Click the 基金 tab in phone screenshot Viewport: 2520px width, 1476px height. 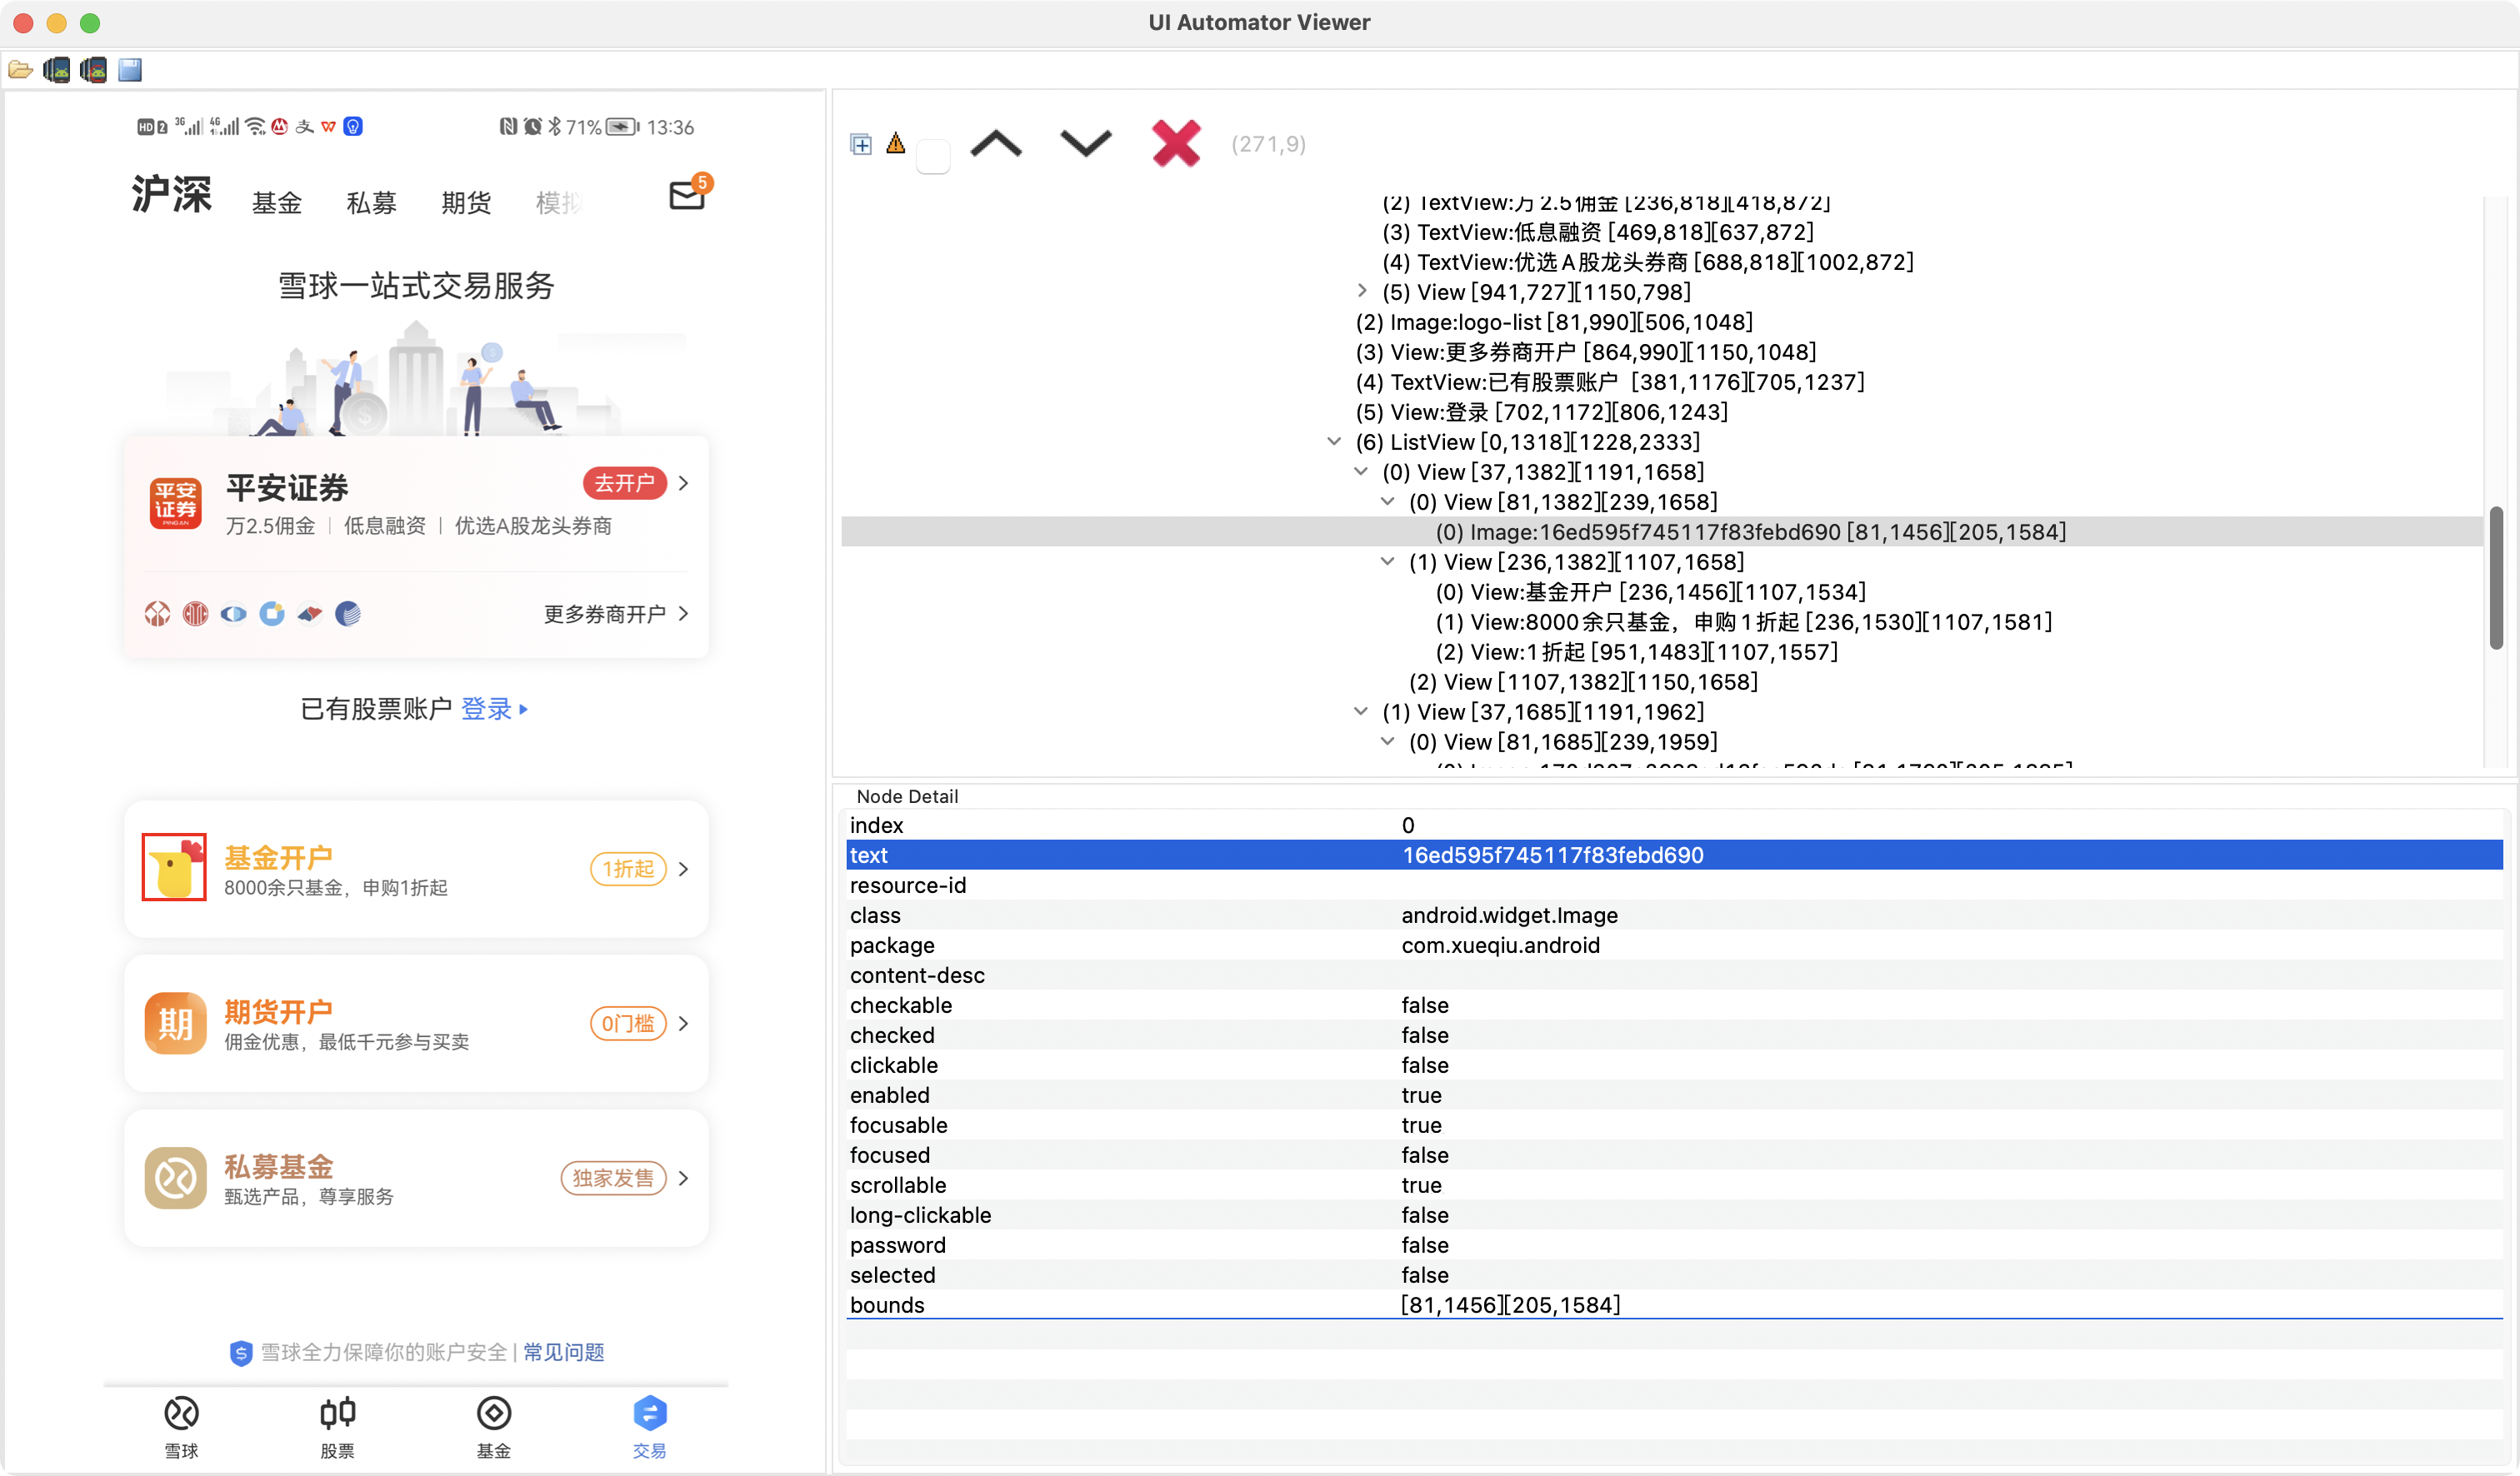[277, 203]
